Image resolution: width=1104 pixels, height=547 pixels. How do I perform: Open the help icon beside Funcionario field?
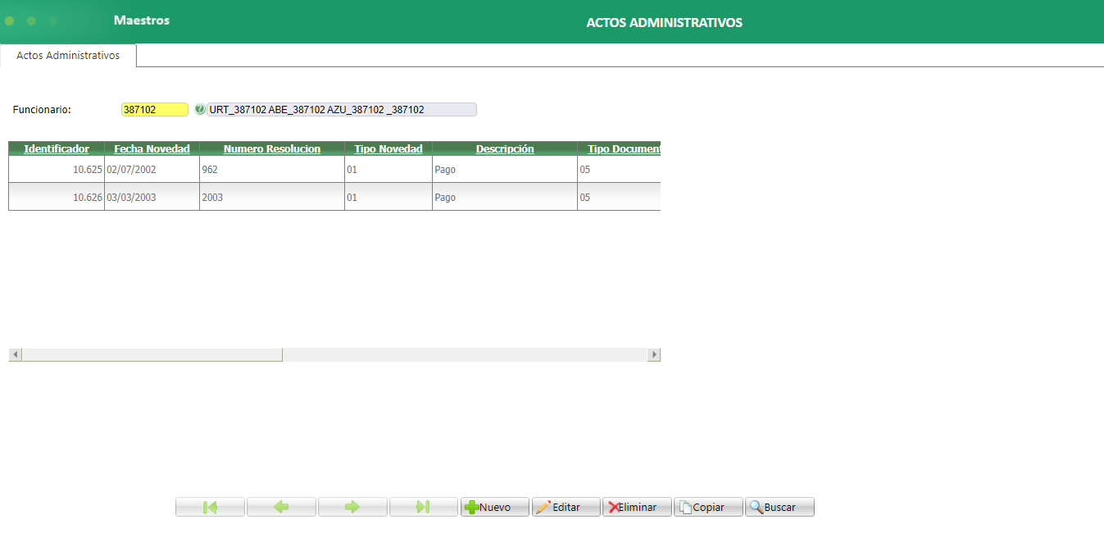199,109
